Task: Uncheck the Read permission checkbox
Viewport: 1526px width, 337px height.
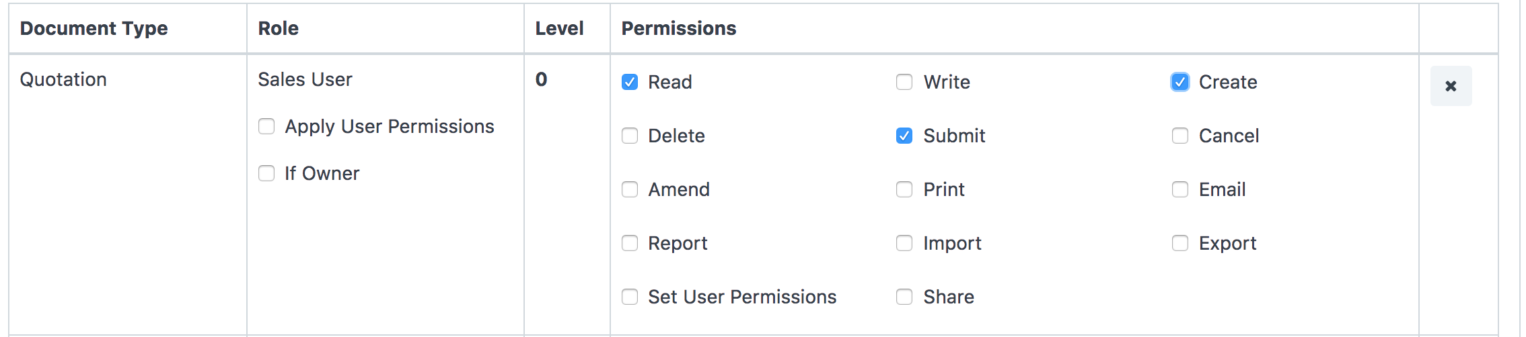Action: coord(630,82)
